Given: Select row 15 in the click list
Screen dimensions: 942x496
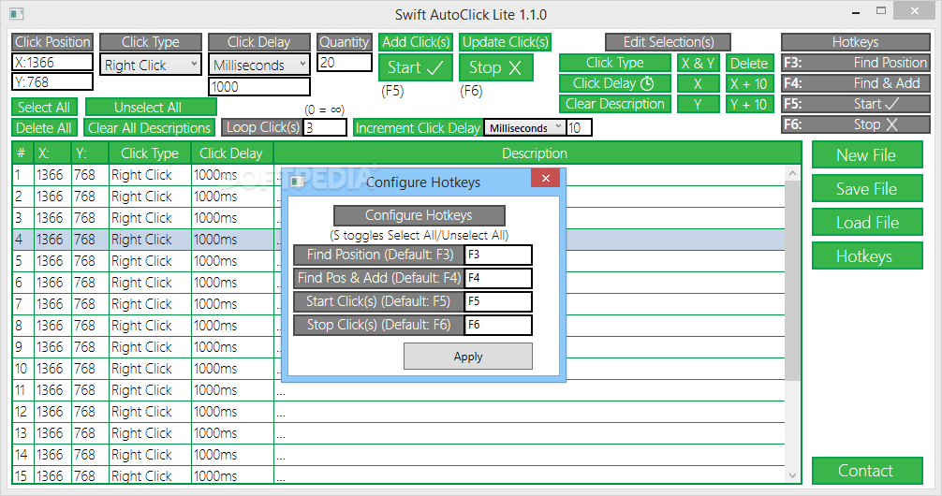Looking at the screenshot, I should click(398, 475).
